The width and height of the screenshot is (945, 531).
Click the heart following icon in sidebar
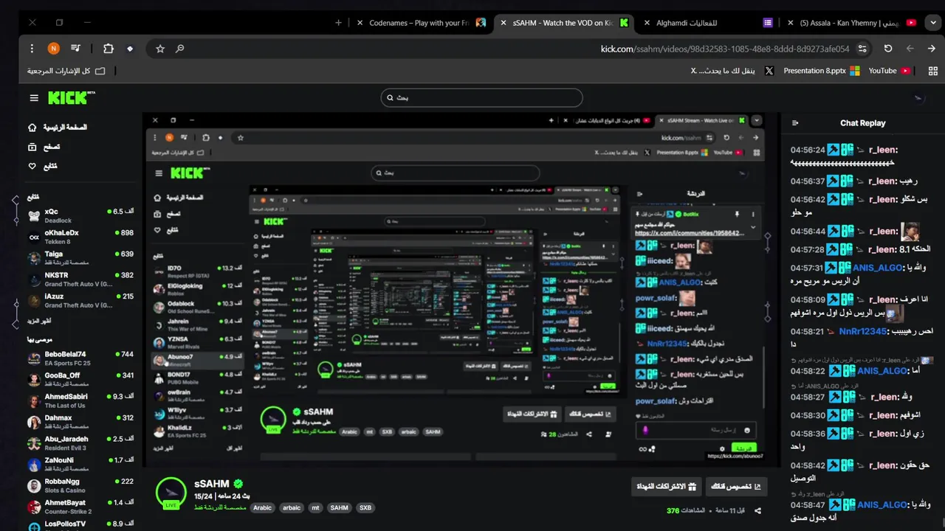pyautogui.click(x=32, y=166)
